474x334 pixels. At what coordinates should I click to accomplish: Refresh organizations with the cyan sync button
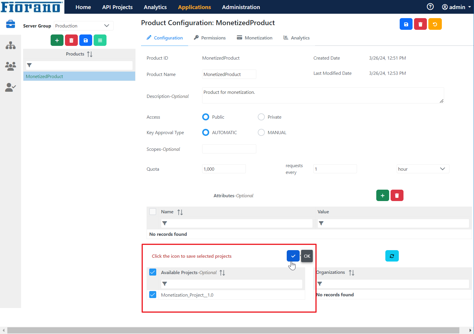tap(392, 256)
